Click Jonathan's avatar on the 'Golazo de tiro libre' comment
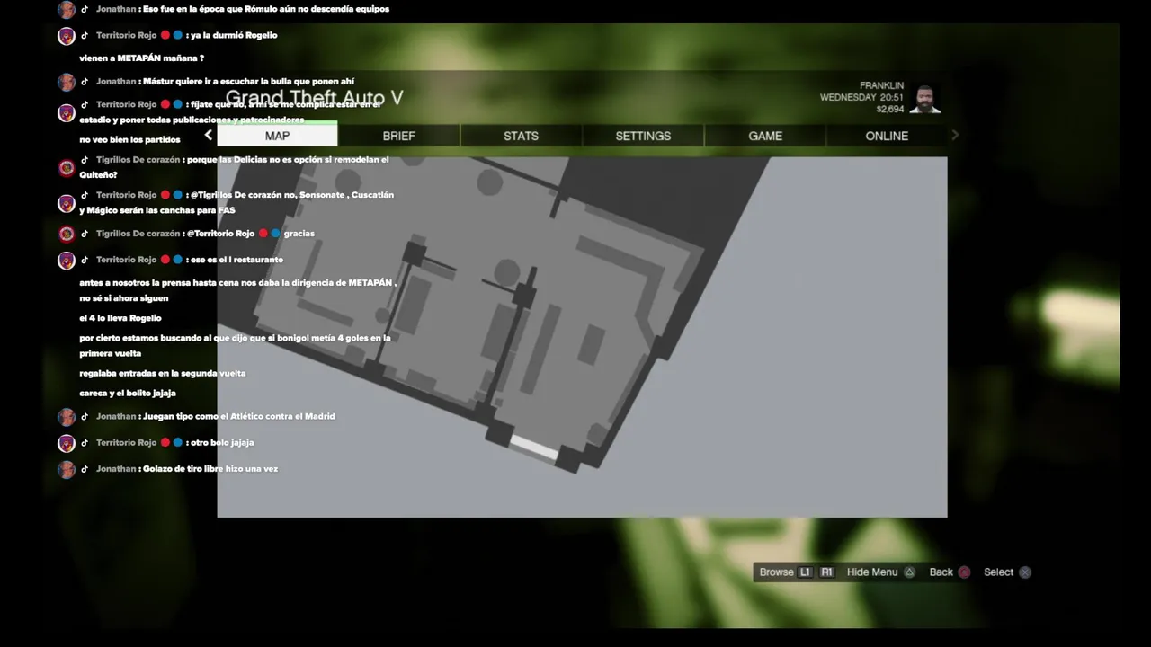 pos(66,469)
